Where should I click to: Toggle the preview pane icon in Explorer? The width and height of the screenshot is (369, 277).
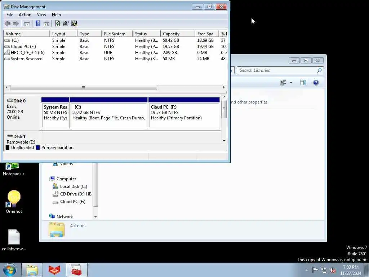pyautogui.click(x=303, y=83)
